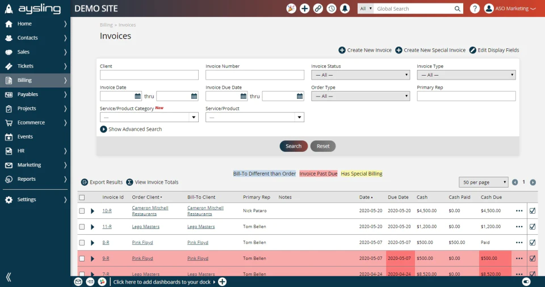Screen dimensions: 545x287
Task: Open the 50 per page dropdown
Action: tap(484, 182)
